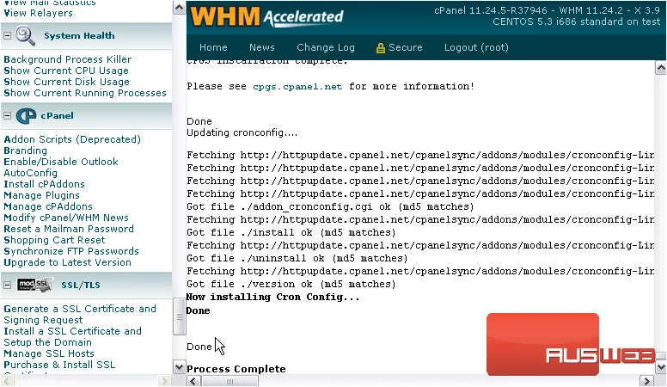Screen dimensions: 667x387
Task: Click Logout (root)
Action: point(476,47)
